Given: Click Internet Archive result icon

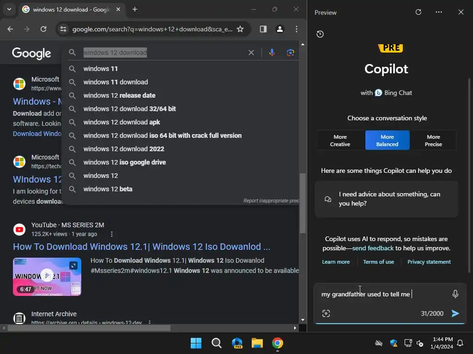Looking at the screenshot, I should [x=19, y=318].
